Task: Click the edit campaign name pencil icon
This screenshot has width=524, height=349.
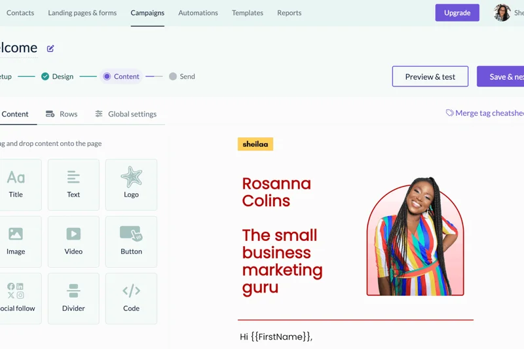Action: 50,48
